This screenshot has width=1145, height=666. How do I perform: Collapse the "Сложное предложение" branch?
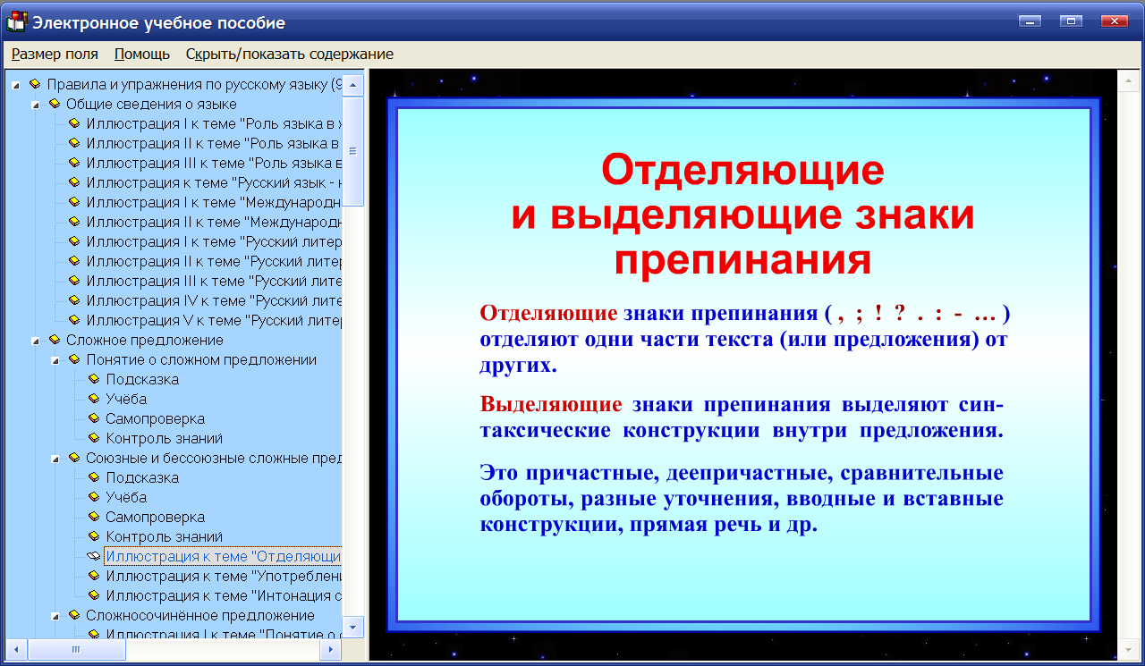click(x=36, y=340)
